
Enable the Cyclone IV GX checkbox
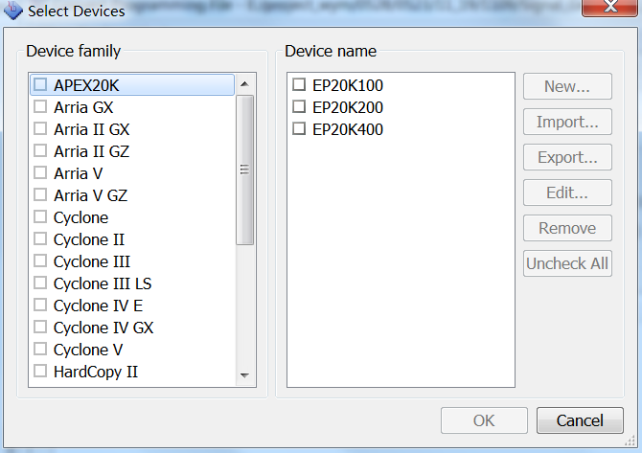40,328
